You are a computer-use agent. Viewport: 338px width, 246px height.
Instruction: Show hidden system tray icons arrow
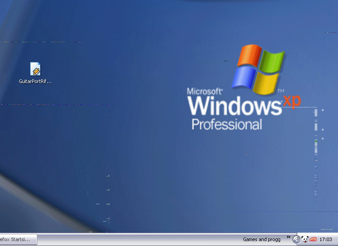point(296,239)
